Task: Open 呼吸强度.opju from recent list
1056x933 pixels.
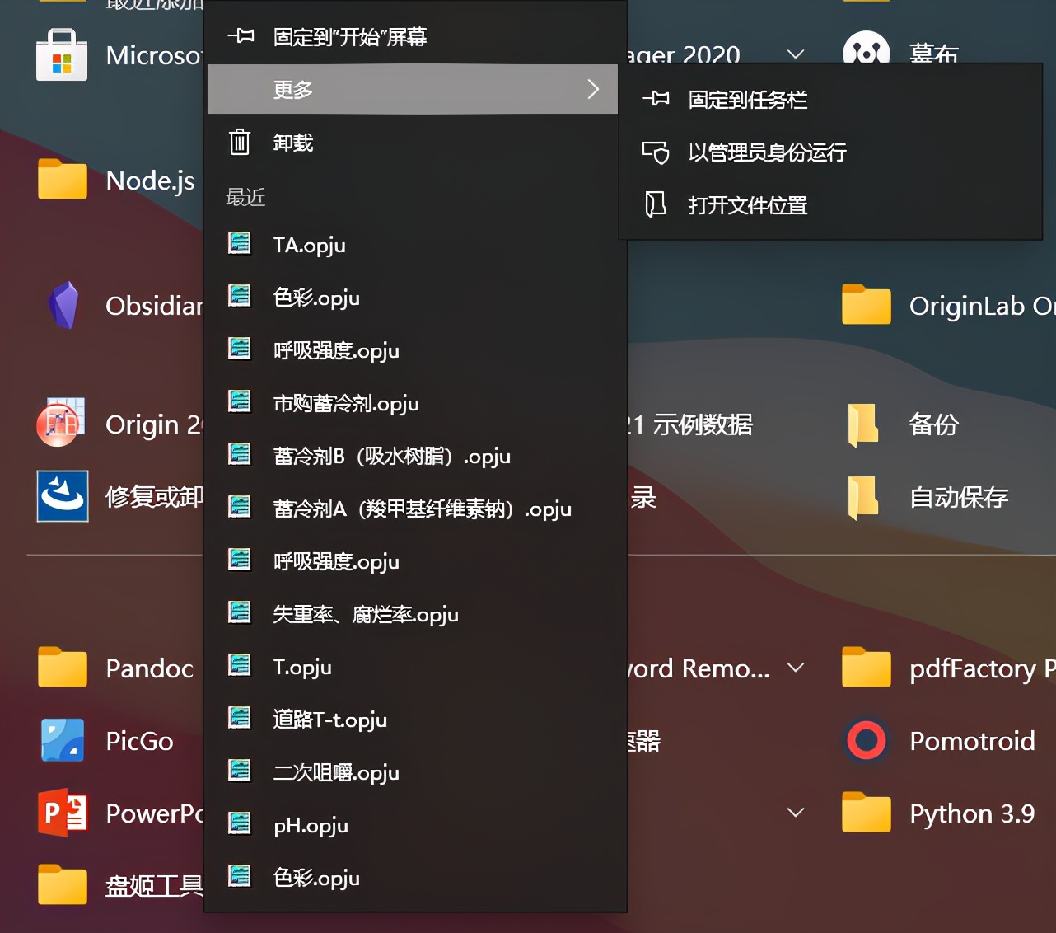Action: click(x=336, y=350)
